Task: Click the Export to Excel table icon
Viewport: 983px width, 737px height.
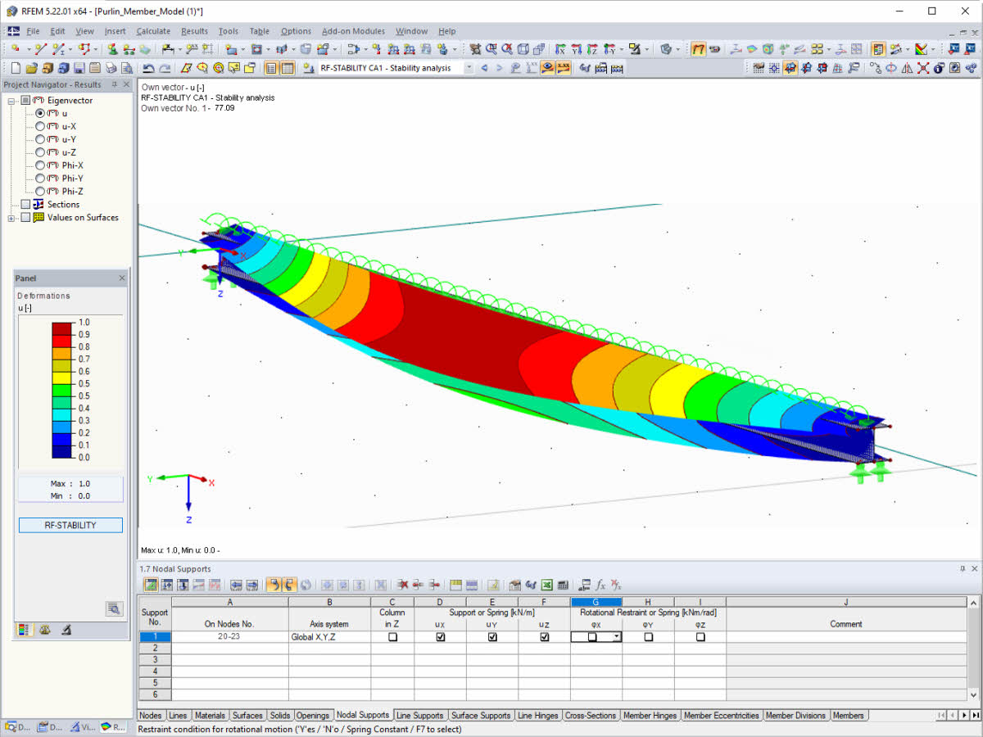Action: click(x=546, y=585)
